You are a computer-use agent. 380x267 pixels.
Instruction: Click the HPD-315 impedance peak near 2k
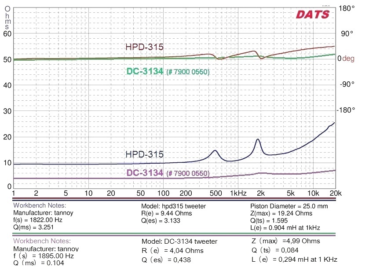pyautogui.click(x=258, y=139)
